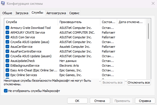This screenshot has height=105, width=157.
Task: Click the System Configuration window icon
Action: [3, 4]
